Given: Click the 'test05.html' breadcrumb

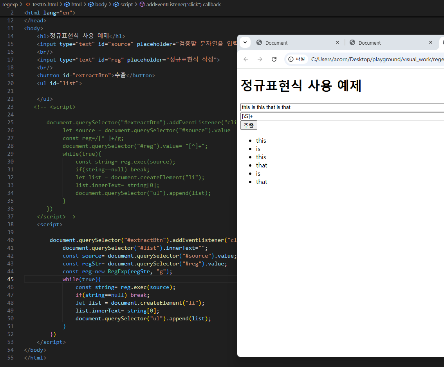Looking at the screenshot, I should click(42, 5).
